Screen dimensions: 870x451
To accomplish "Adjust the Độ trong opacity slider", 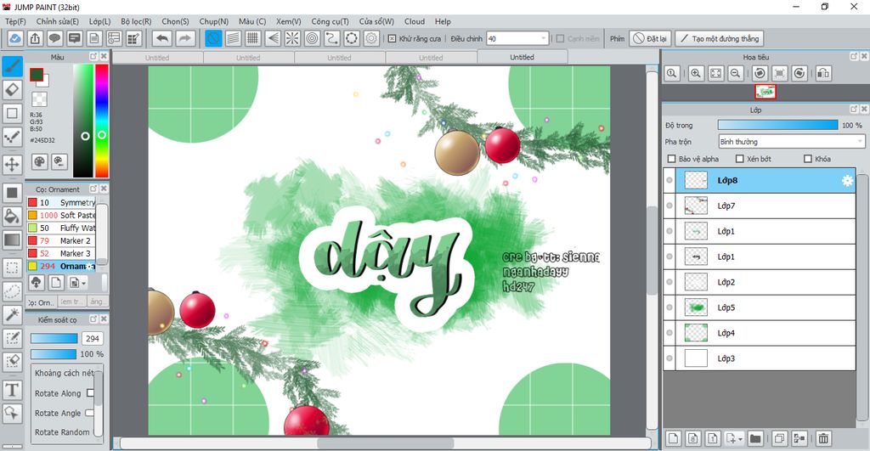I will pos(778,125).
